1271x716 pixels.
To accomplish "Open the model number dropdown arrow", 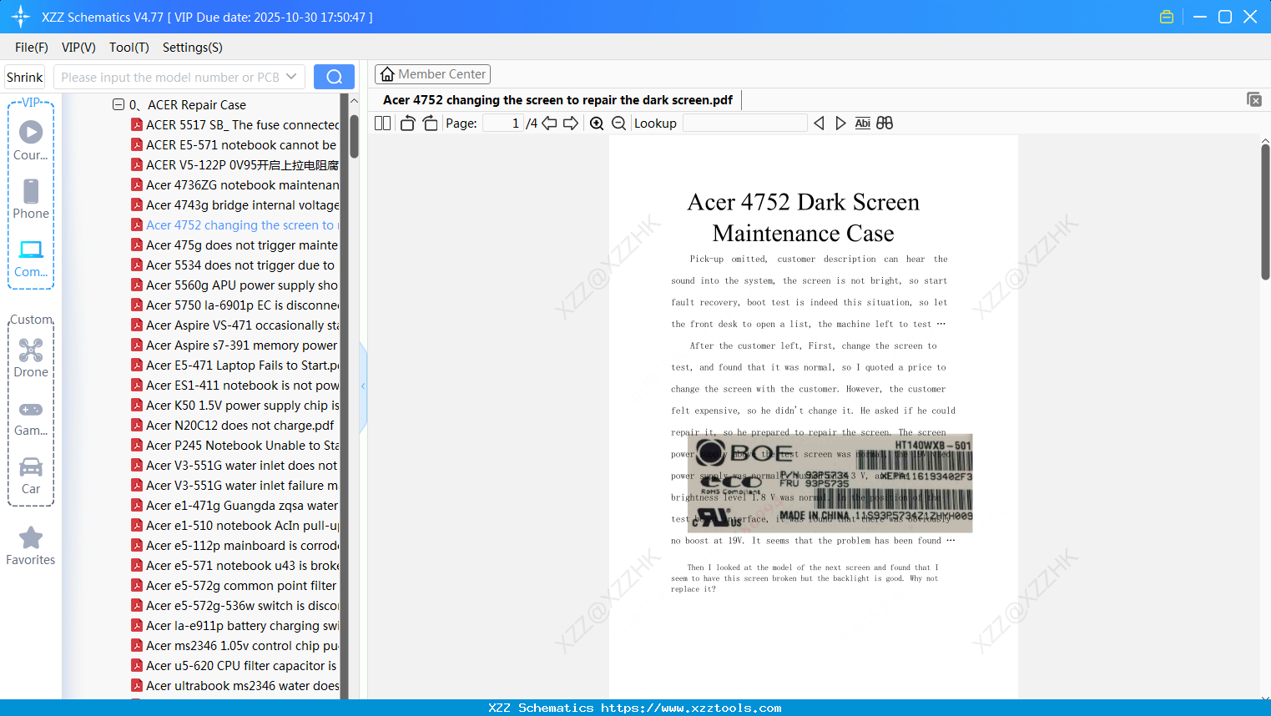I will coord(291,77).
